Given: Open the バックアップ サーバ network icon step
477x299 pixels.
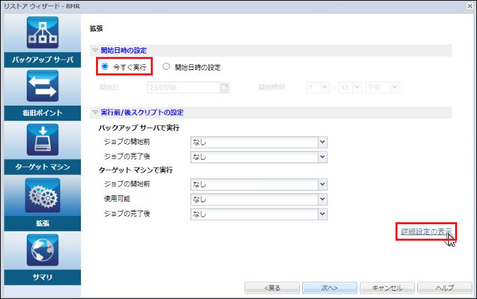Looking at the screenshot, I should click(x=42, y=33).
